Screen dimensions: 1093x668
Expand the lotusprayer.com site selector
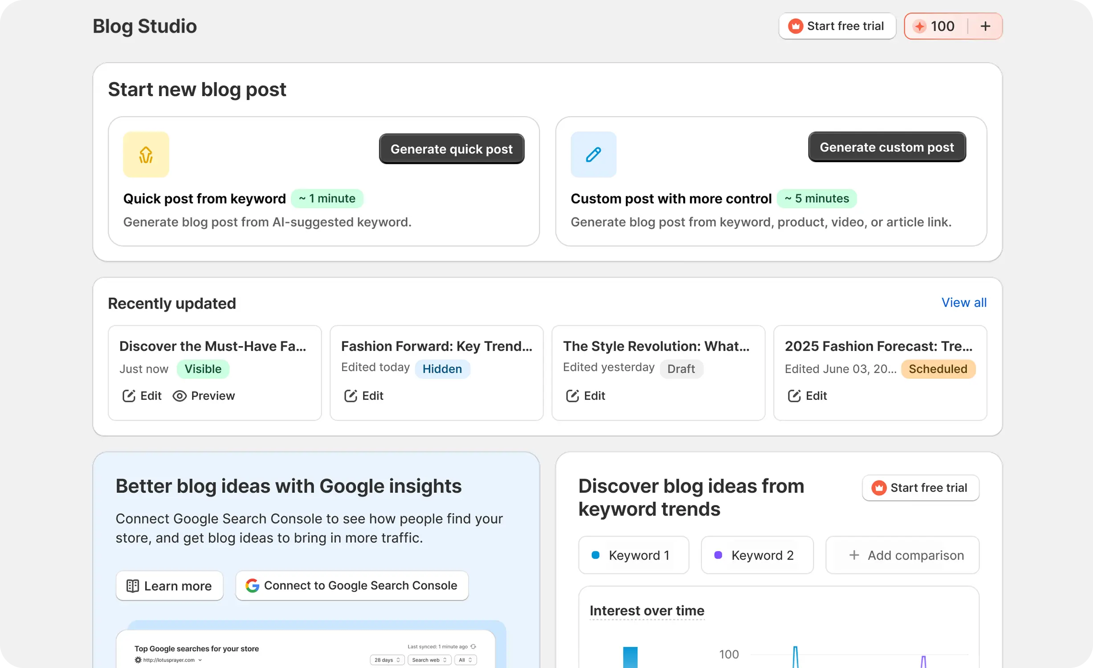pyautogui.click(x=200, y=660)
